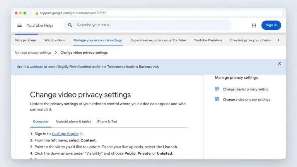This screenshot has height=167, width=297.
Task: Switch to iPhone & iPad tab
Action: pos(107,121)
